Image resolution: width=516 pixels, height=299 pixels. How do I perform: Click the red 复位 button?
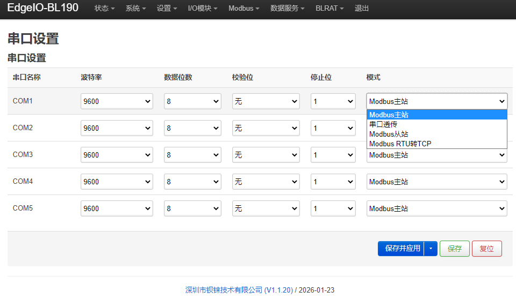point(487,249)
